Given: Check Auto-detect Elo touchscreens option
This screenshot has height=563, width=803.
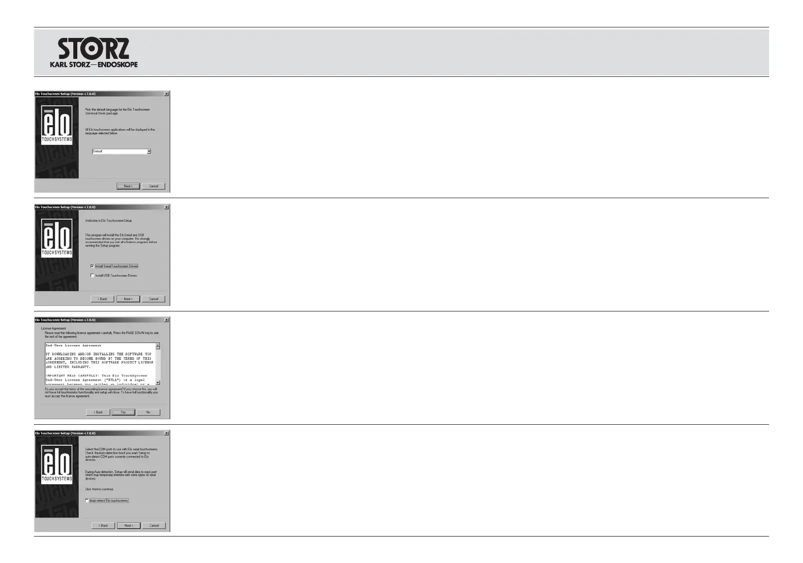Looking at the screenshot, I should click(x=87, y=501).
